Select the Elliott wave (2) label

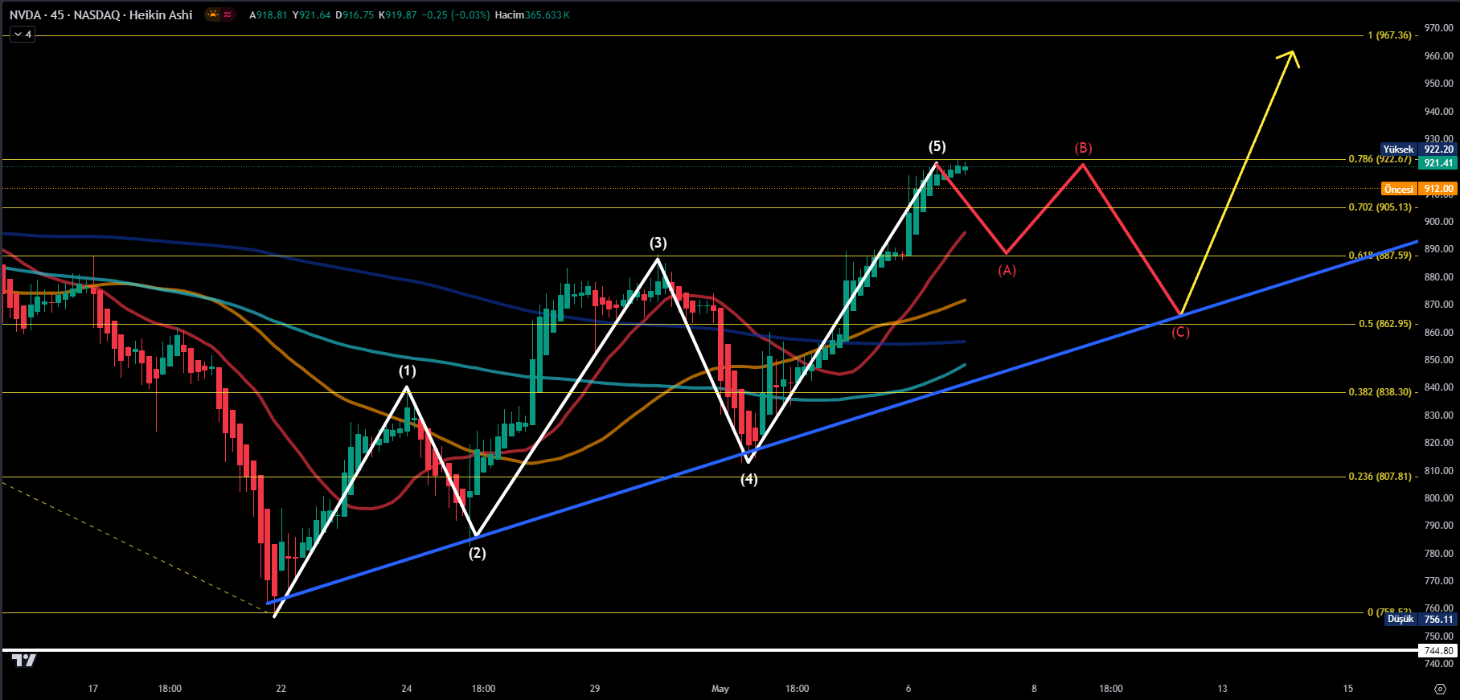478,553
